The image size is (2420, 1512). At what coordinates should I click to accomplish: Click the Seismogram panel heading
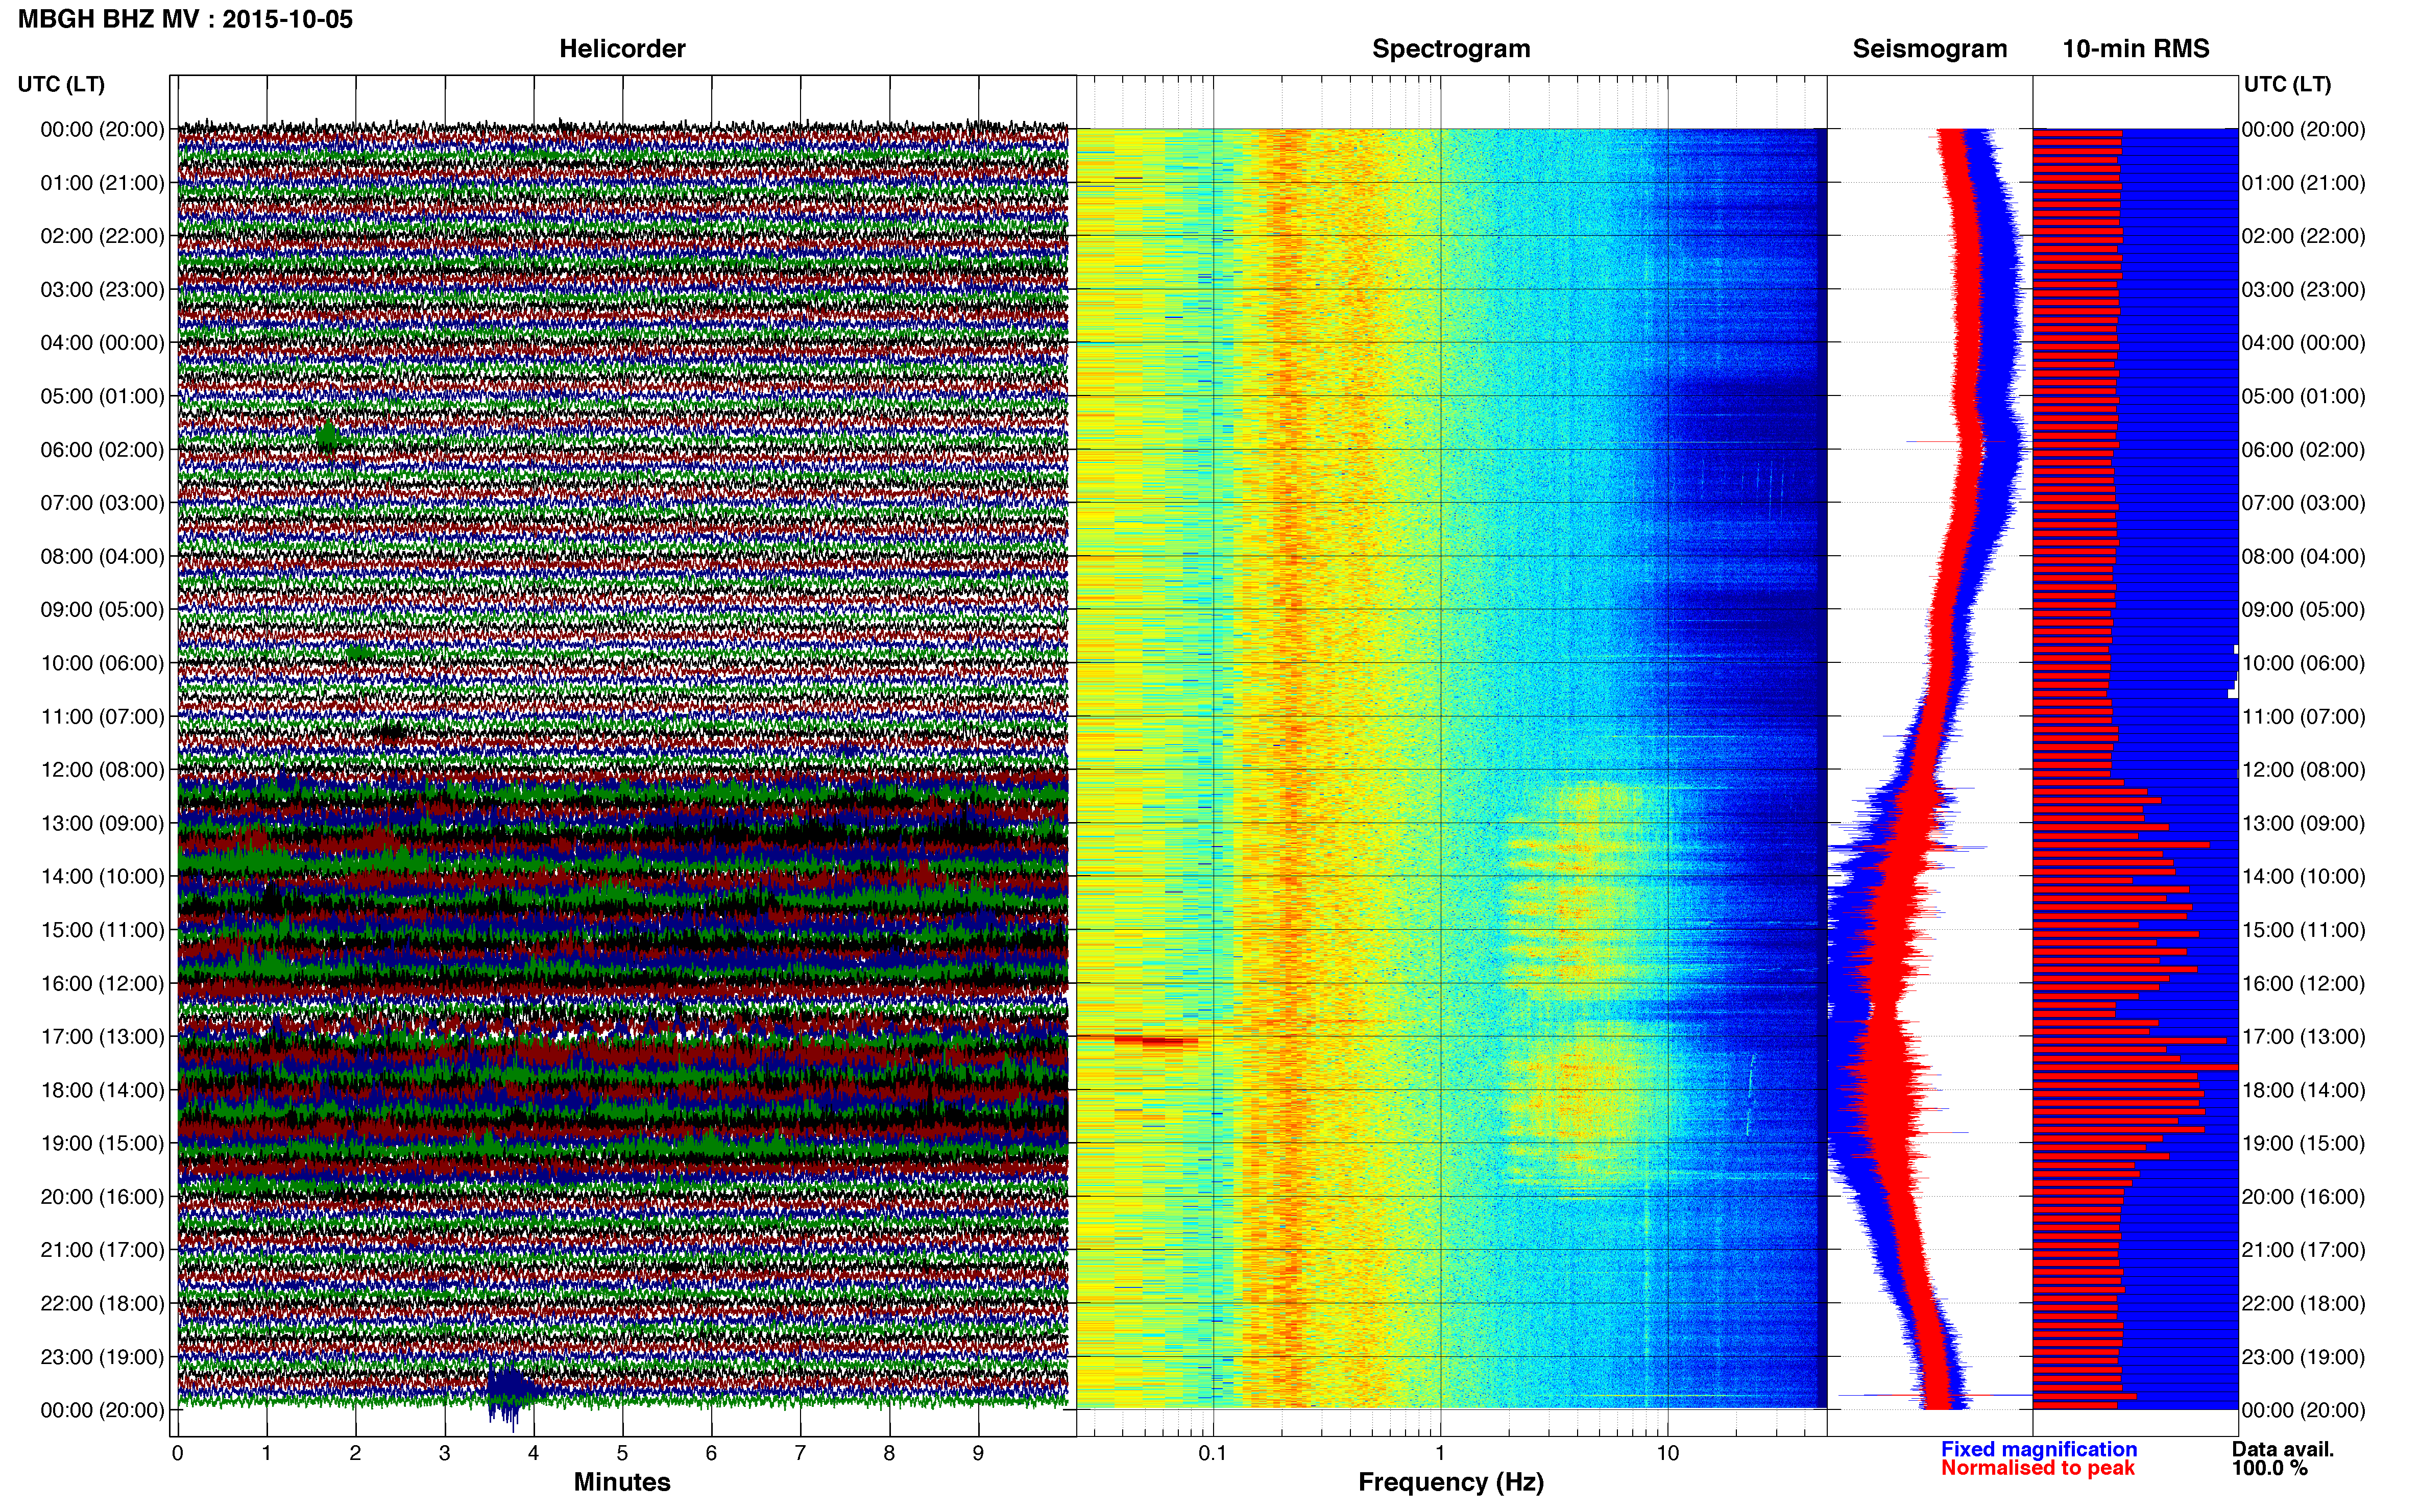point(1929,49)
